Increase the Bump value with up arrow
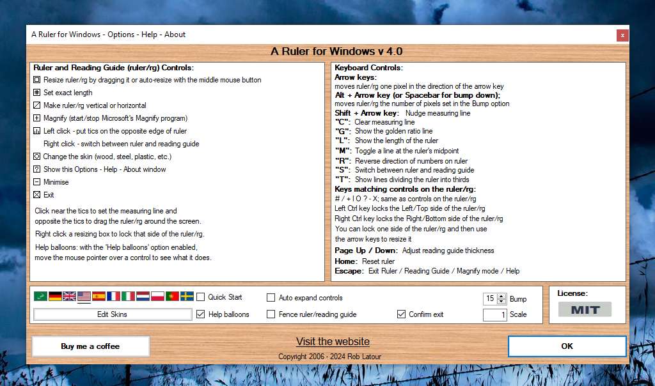655x386 pixels. (501, 296)
